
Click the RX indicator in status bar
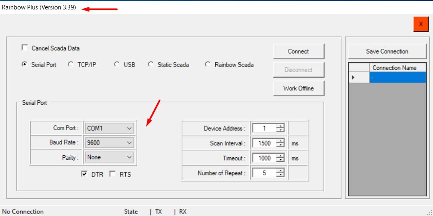183,211
